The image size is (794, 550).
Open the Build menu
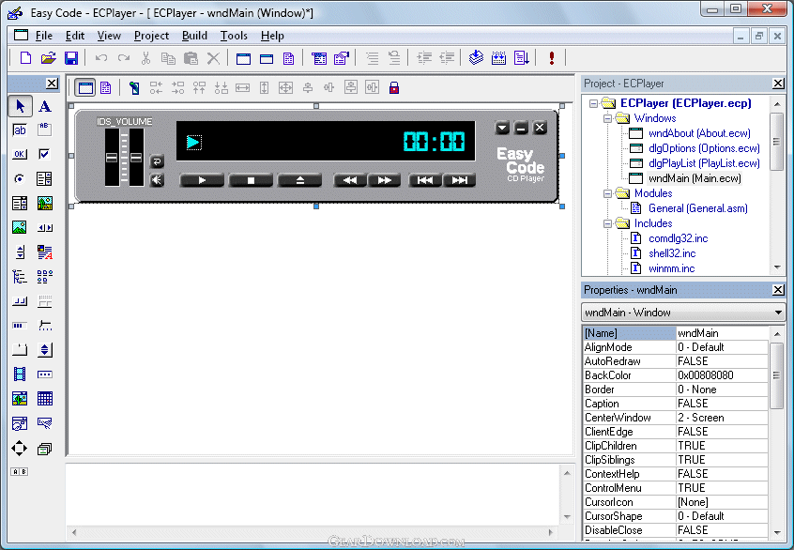(x=194, y=36)
